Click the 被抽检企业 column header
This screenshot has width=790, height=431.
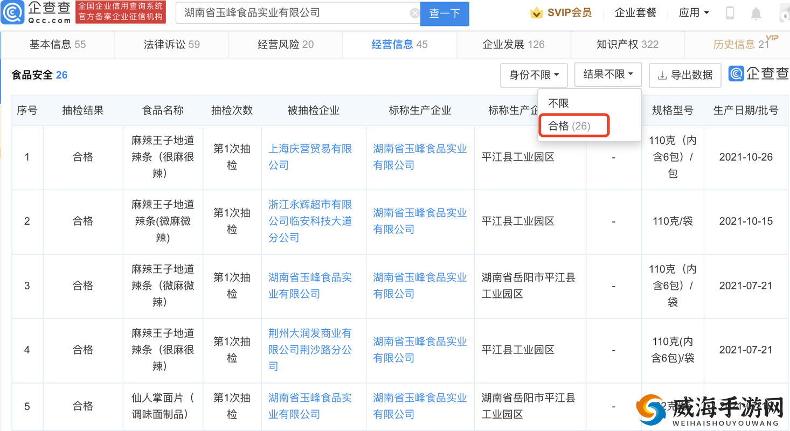(x=314, y=110)
